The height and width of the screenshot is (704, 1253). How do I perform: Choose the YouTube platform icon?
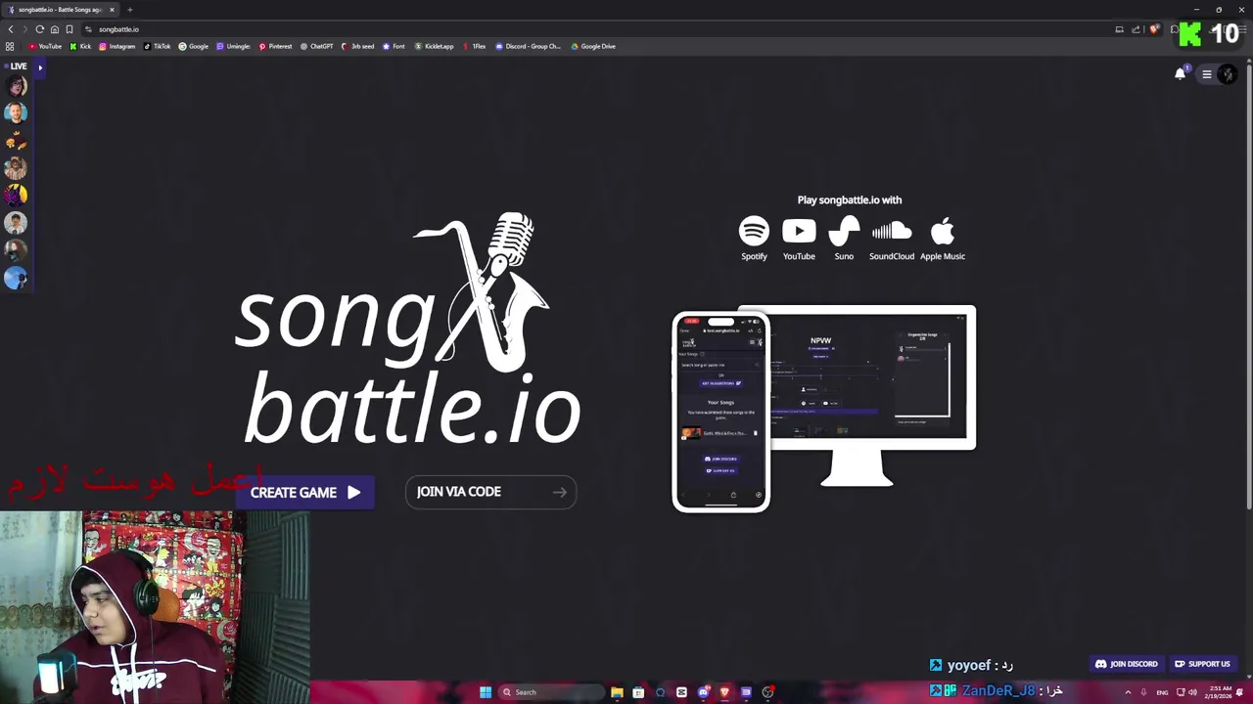[x=799, y=239]
